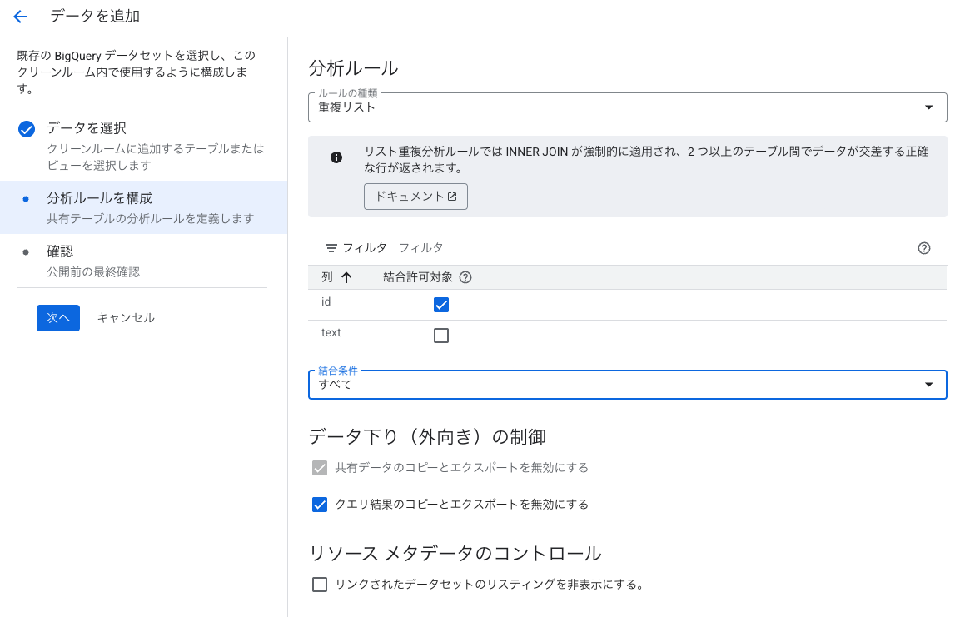Click the キャンセル button

pyautogui.click(x=126, y=318)
